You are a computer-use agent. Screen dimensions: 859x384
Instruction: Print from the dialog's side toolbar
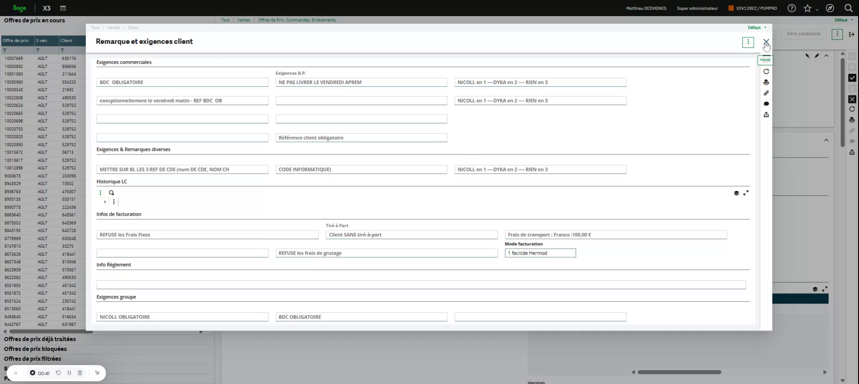[x=766, y=82]
